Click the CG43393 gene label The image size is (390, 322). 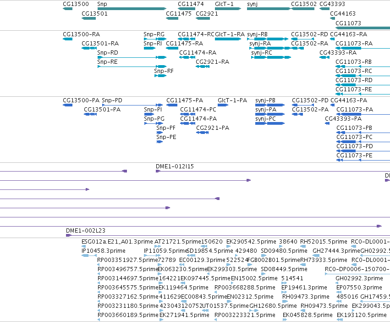coord(332,4)
